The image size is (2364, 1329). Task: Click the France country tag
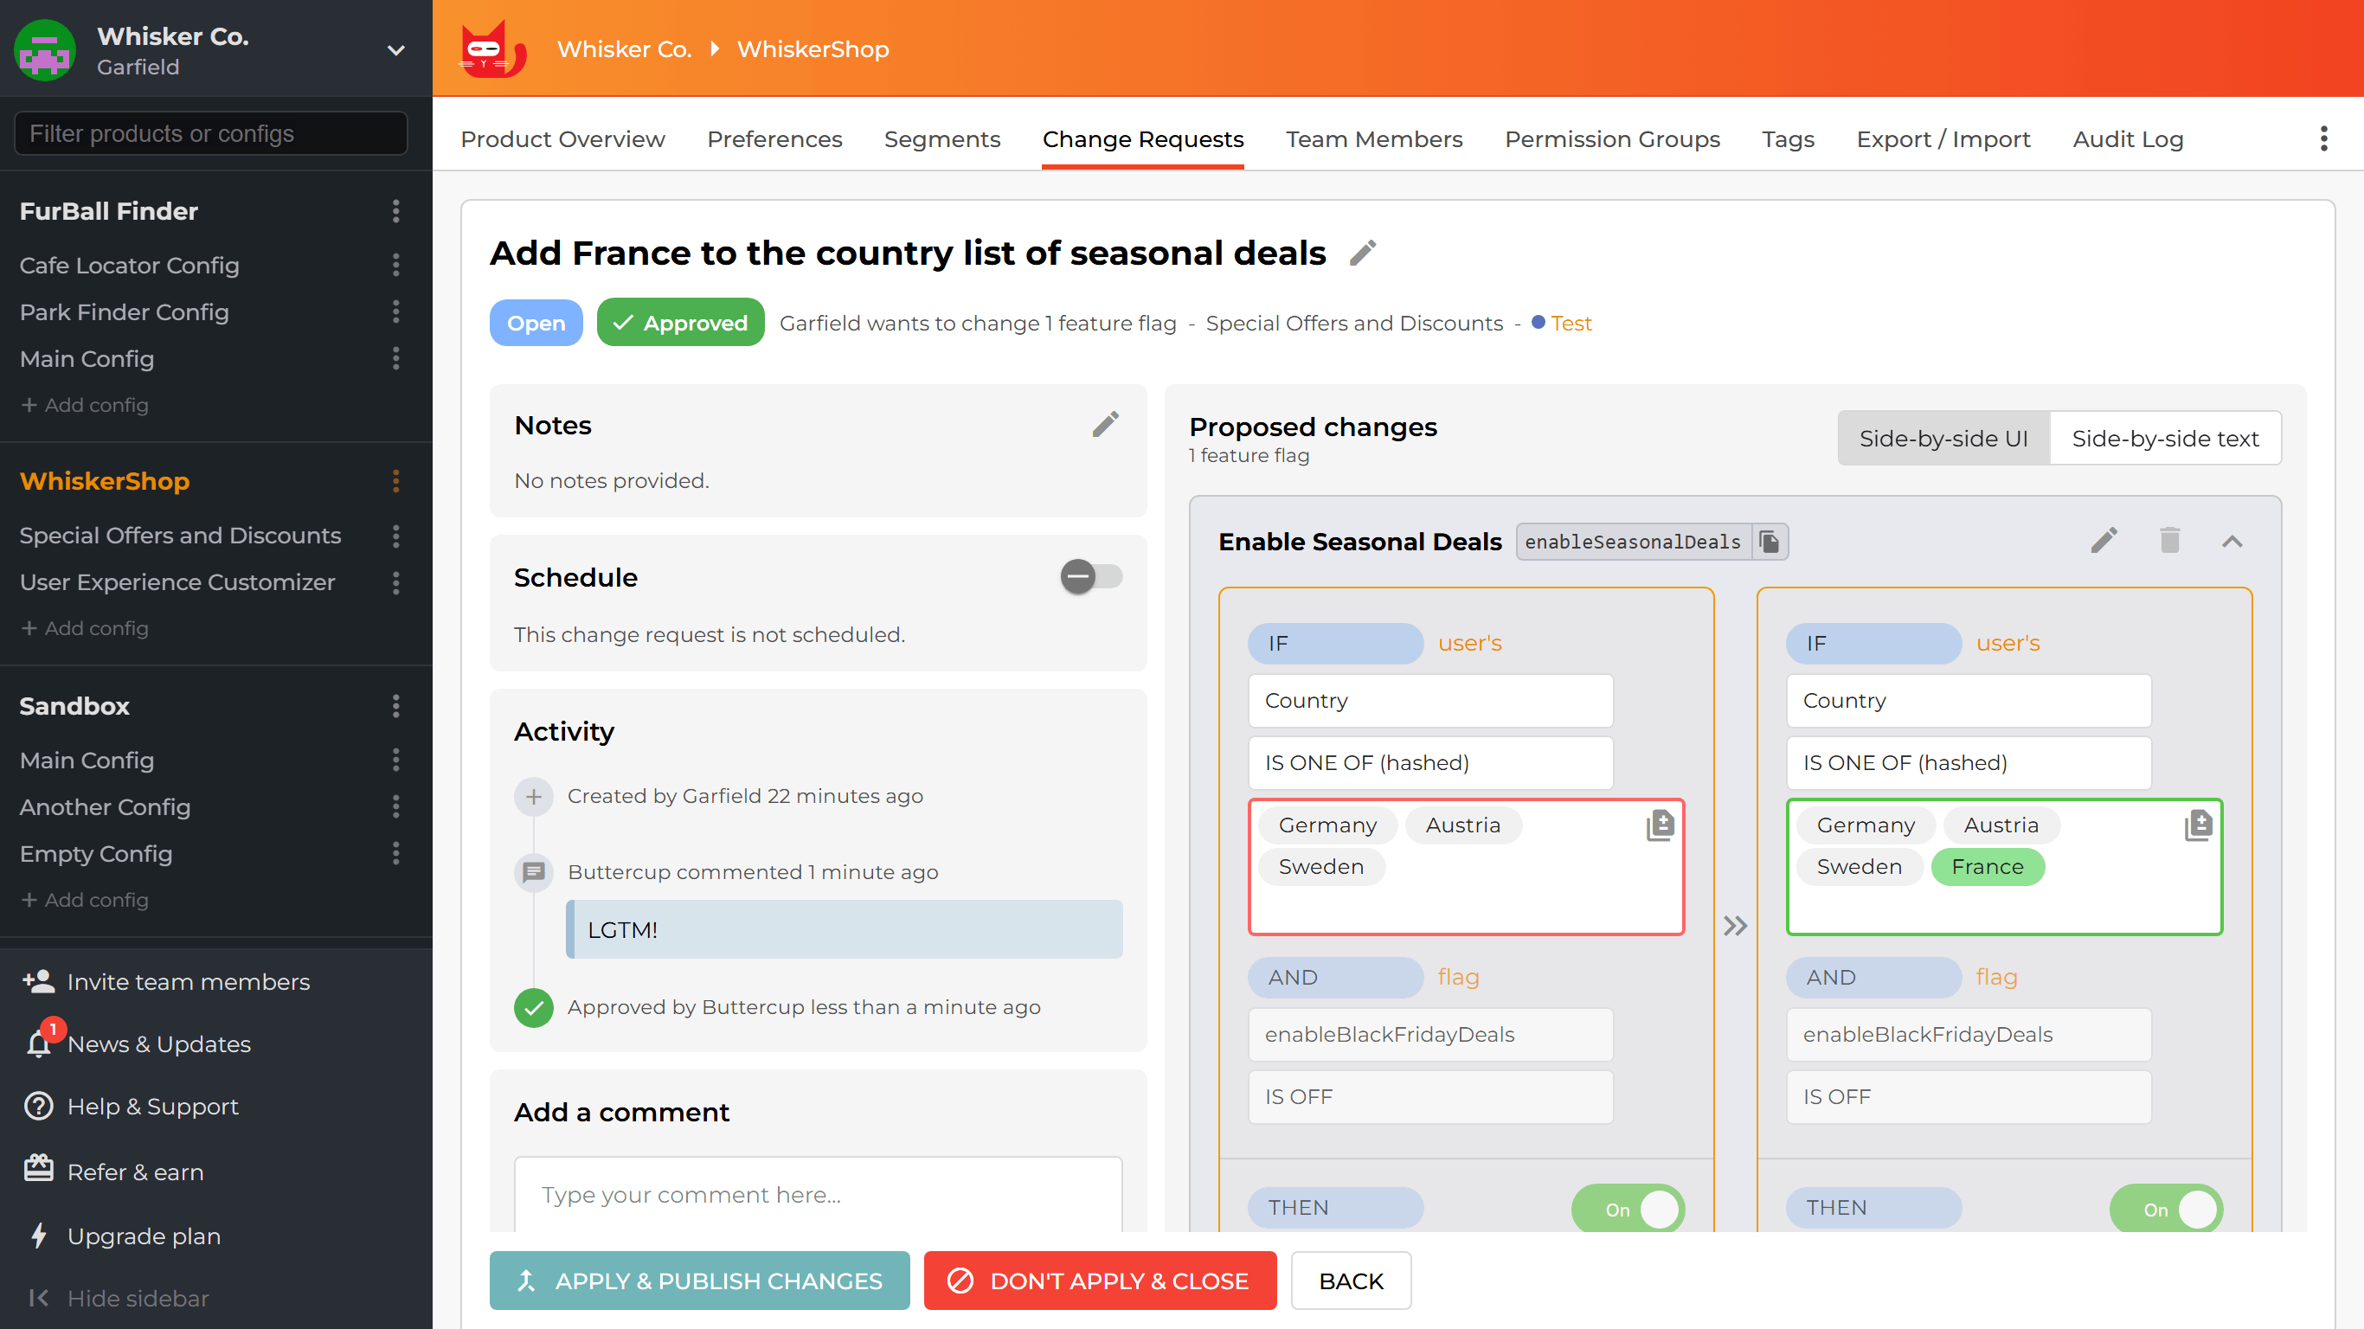(x=1987, y=866)
